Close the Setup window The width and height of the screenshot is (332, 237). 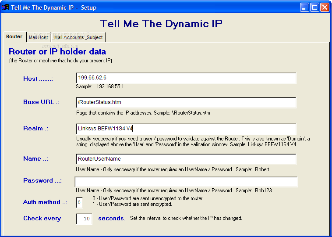[x=325, y=7]
